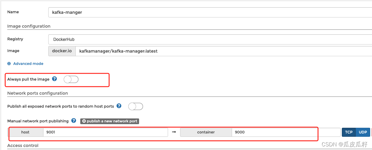Click the Always pull the image label
Image resolution: width=372 pixels, height=150 pixels.
pos(28,79)
